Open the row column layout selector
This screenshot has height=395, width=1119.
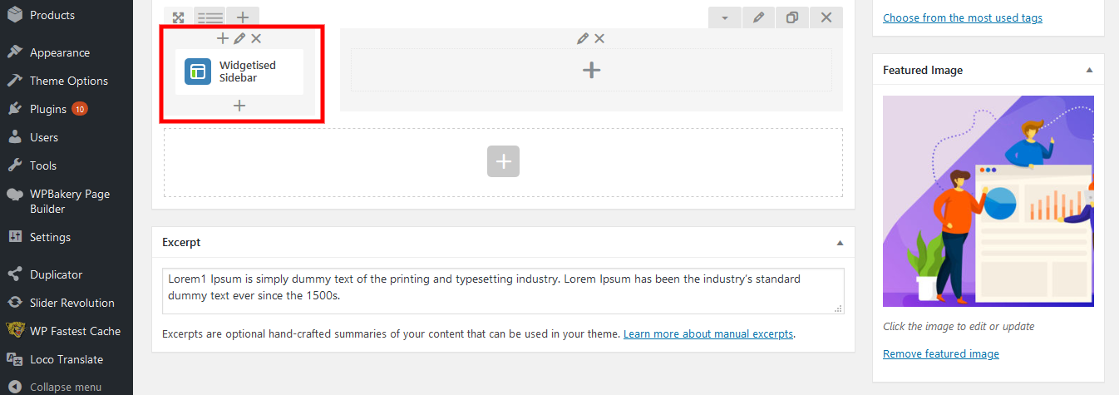[210, 17]
